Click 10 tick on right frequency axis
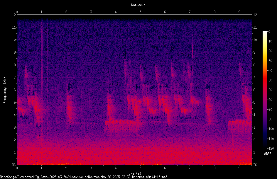Screen dimensions: 277x179 [255, 40]
